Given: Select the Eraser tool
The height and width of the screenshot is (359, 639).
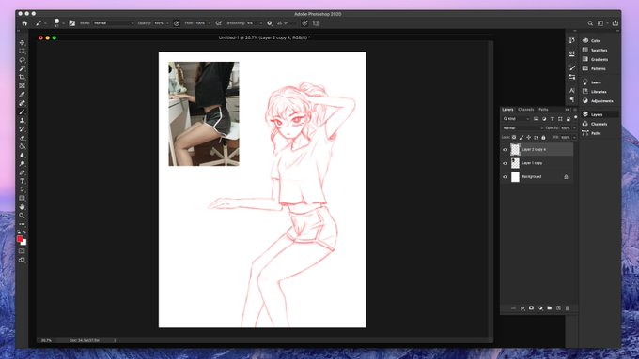Looking at the screenshot, I should coord(22,138).
